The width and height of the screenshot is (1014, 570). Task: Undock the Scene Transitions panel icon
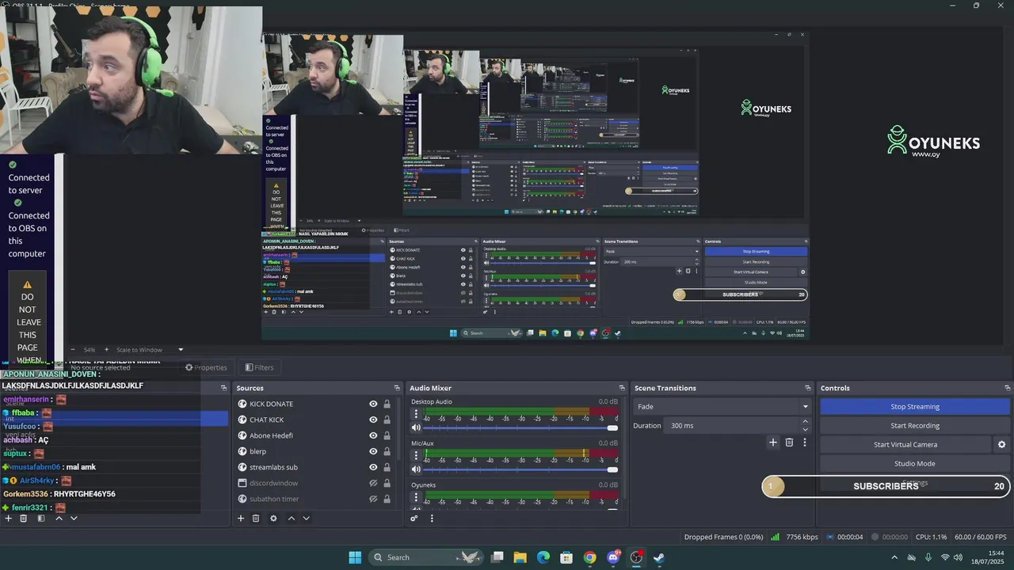coord(808,388)
